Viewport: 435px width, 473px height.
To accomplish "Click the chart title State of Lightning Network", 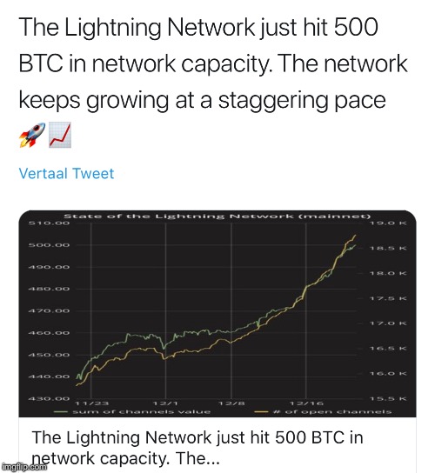I will [217, 217].
